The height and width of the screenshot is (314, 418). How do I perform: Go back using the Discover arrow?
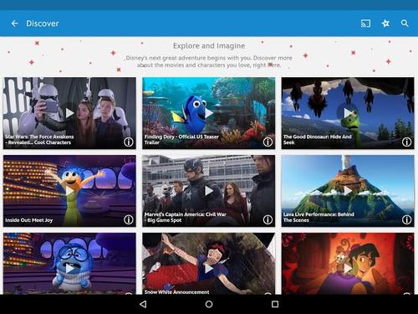(x=15, y=23)
